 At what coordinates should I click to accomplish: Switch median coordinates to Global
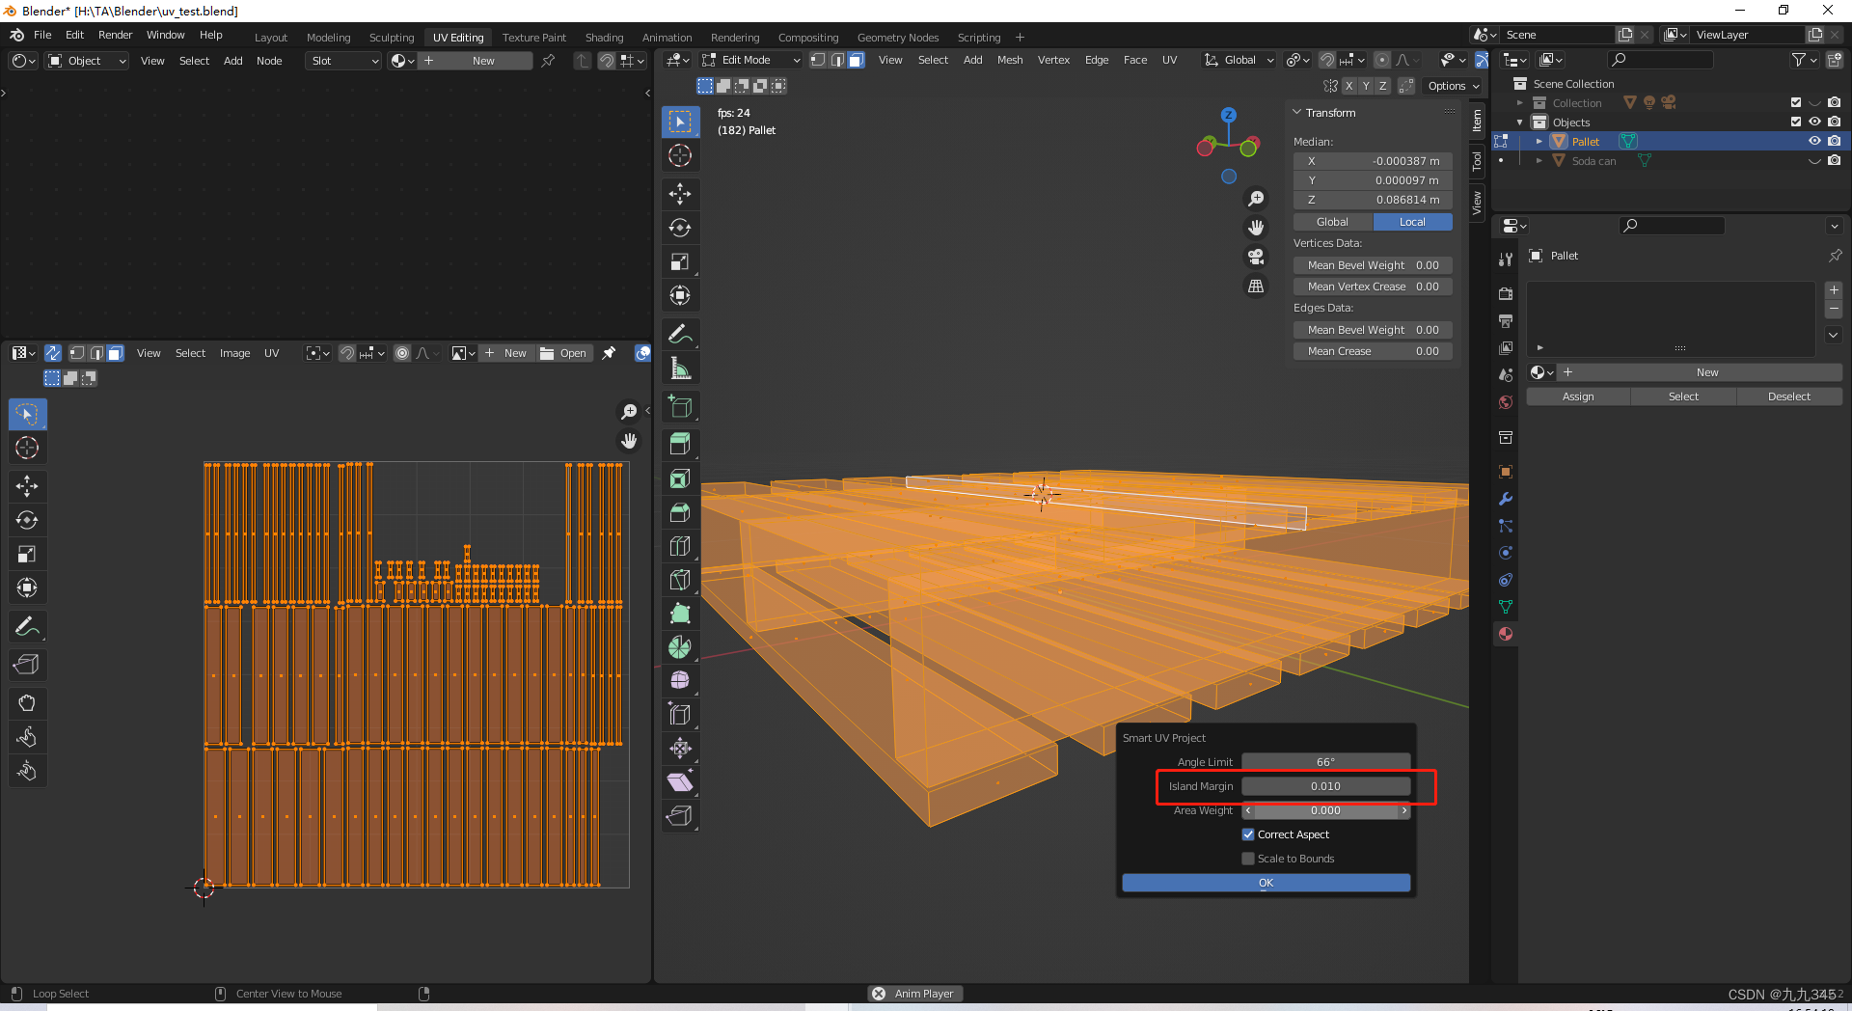pos(1332,222)
